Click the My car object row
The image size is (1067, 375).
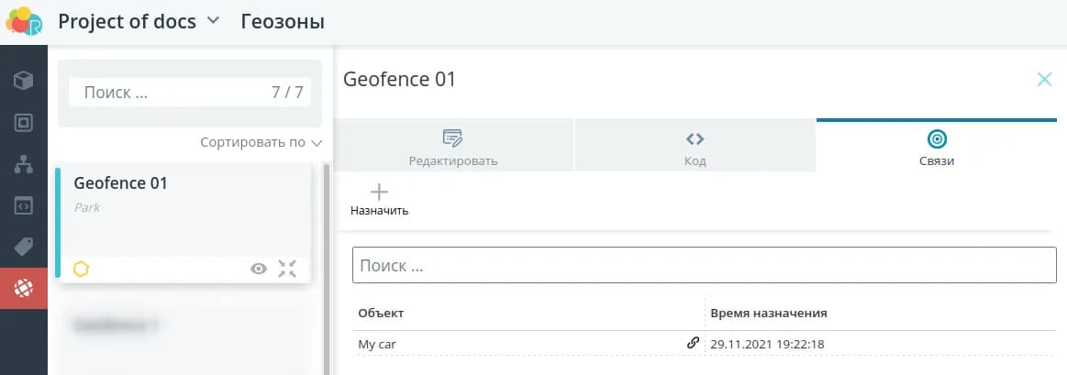[514, 344]
